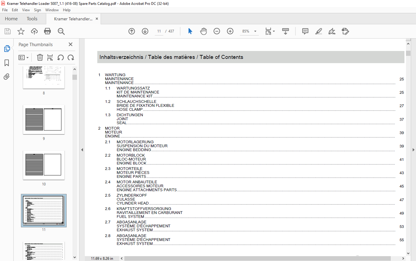The image size is (416, 261).
Task: Open the Find text magnifier icon
Action: coord(61,31)
